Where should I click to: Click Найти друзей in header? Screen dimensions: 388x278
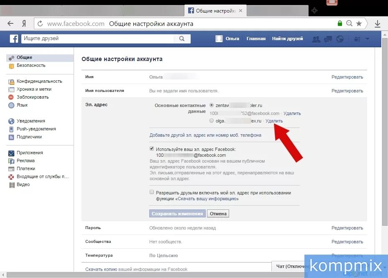[287, 38]
